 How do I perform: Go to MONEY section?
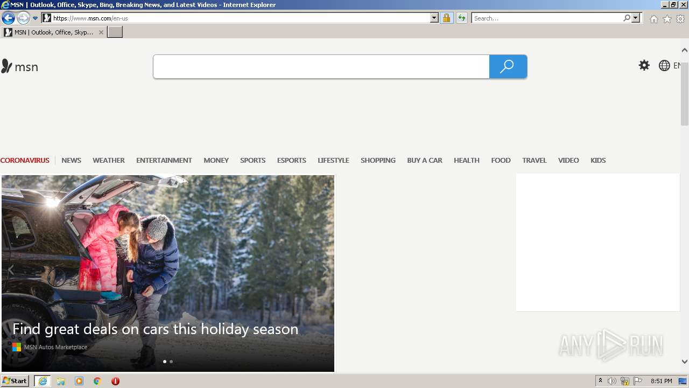(x=216, y=160)
